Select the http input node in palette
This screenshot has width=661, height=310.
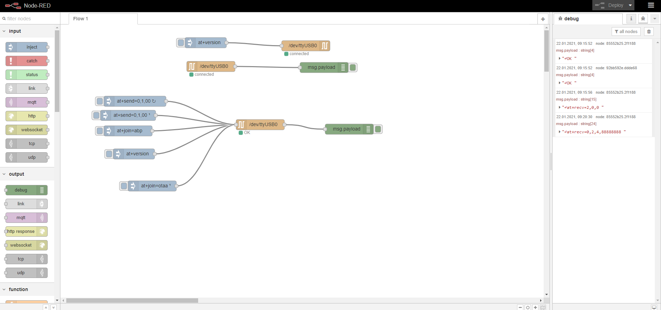pos(27,116)
